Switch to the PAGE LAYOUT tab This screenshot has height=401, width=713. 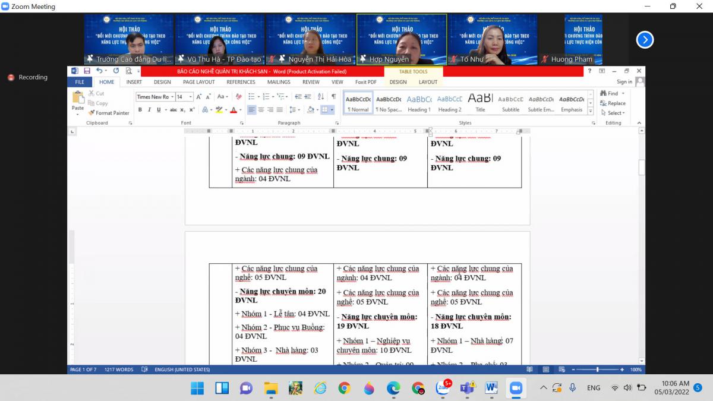199,82
